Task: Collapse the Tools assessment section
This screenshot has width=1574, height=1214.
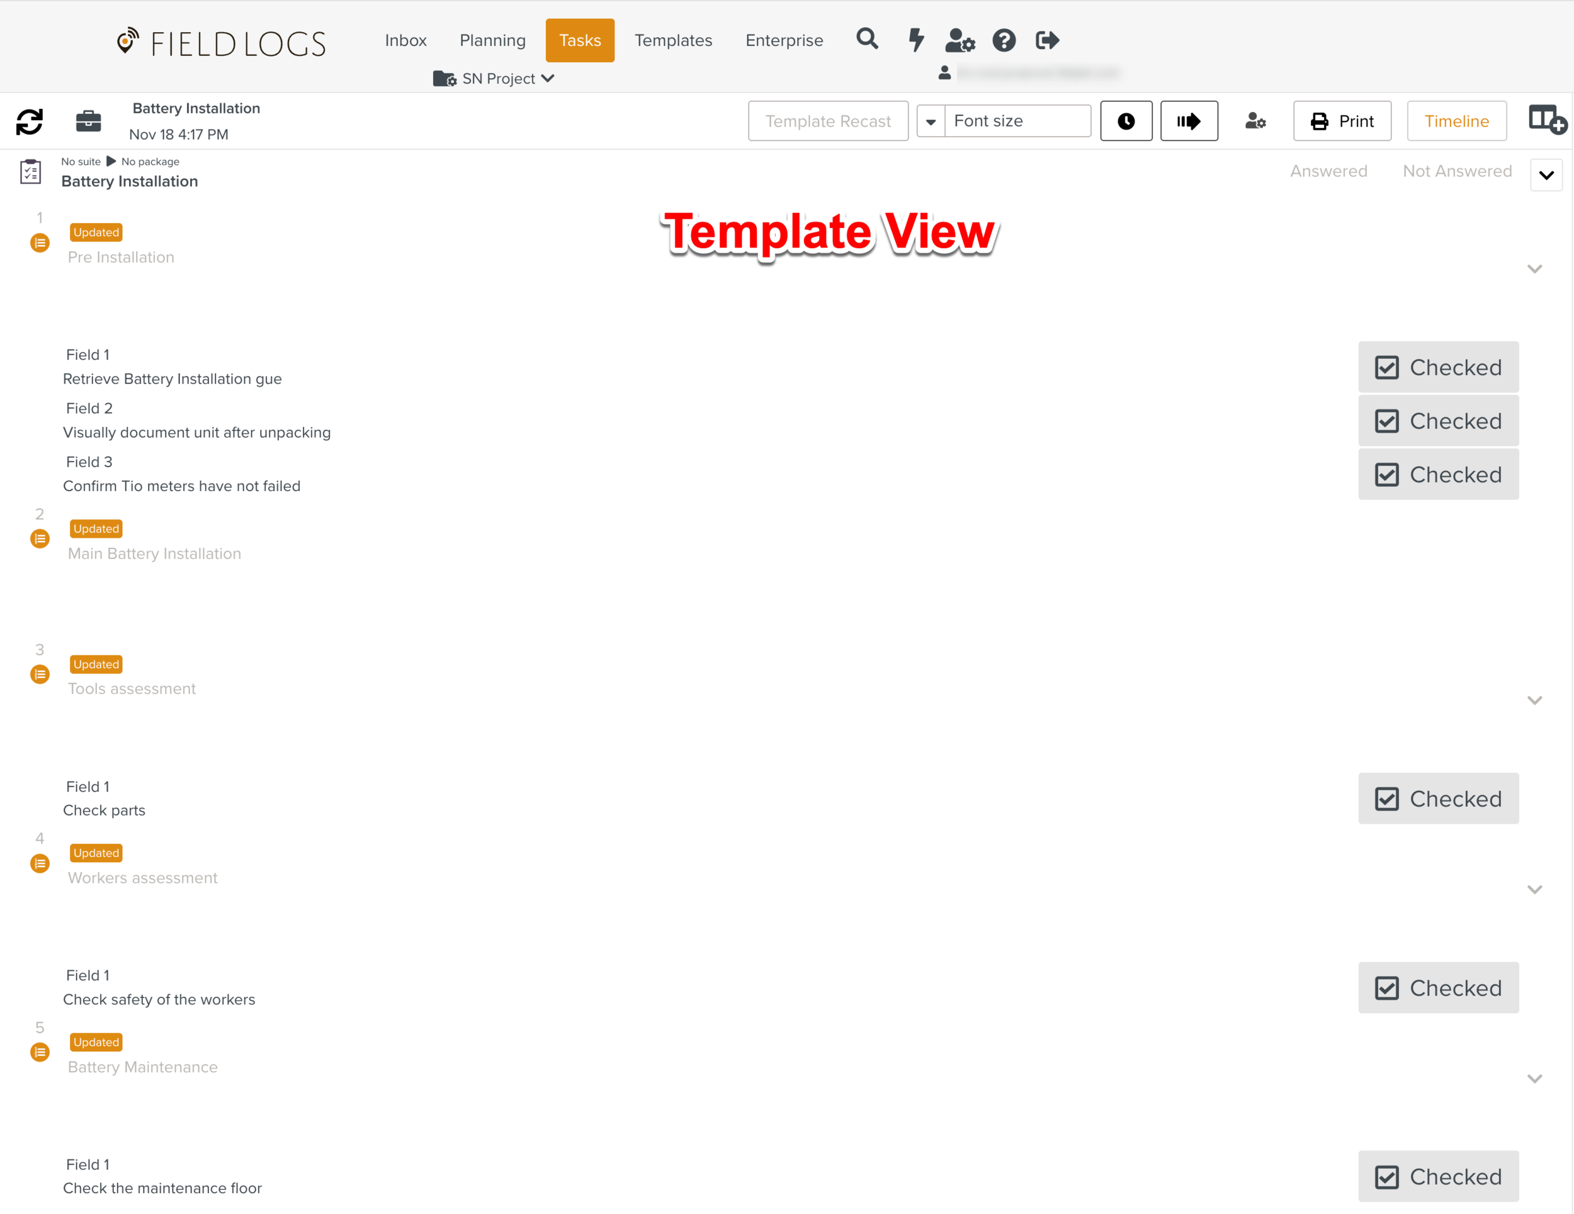Action: pyautogui.click(x=1534, y=700)
